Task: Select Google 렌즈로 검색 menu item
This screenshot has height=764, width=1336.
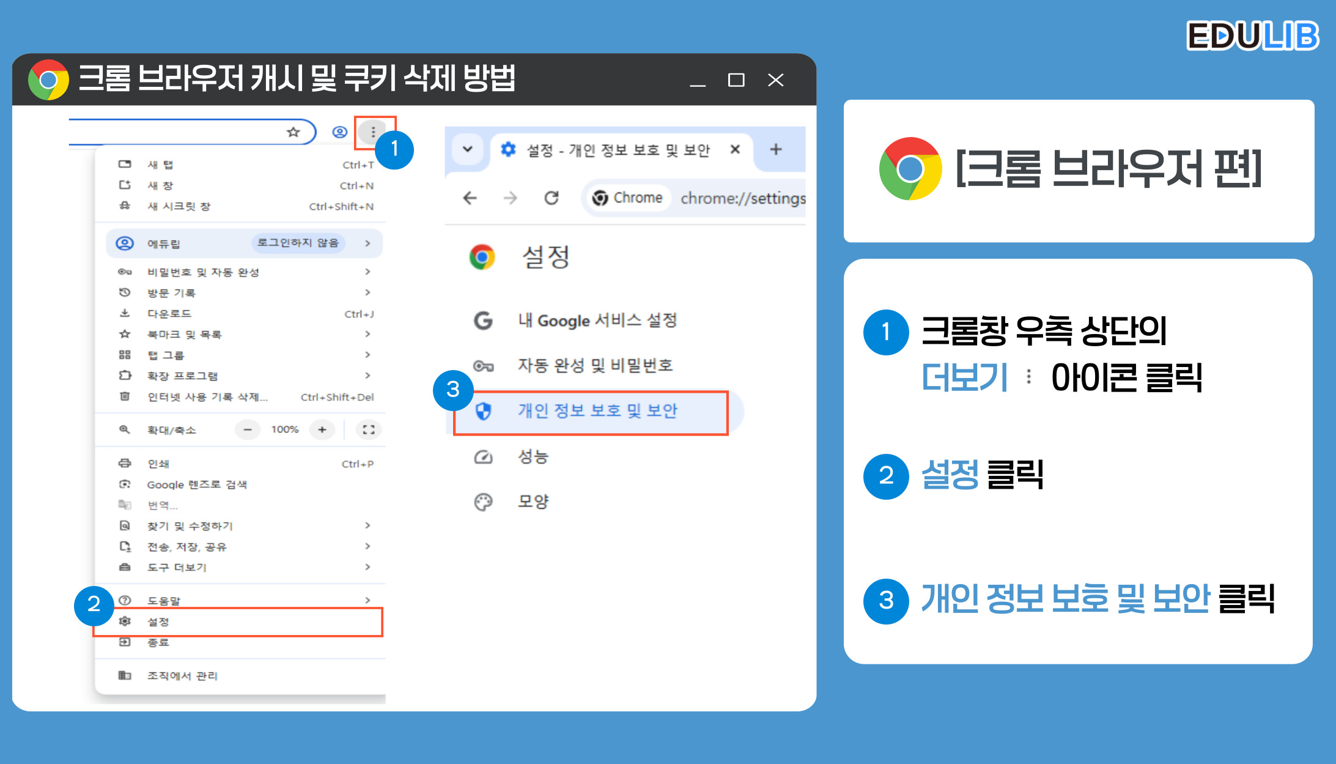Action: pyautogui.click(x=241, y=484)
